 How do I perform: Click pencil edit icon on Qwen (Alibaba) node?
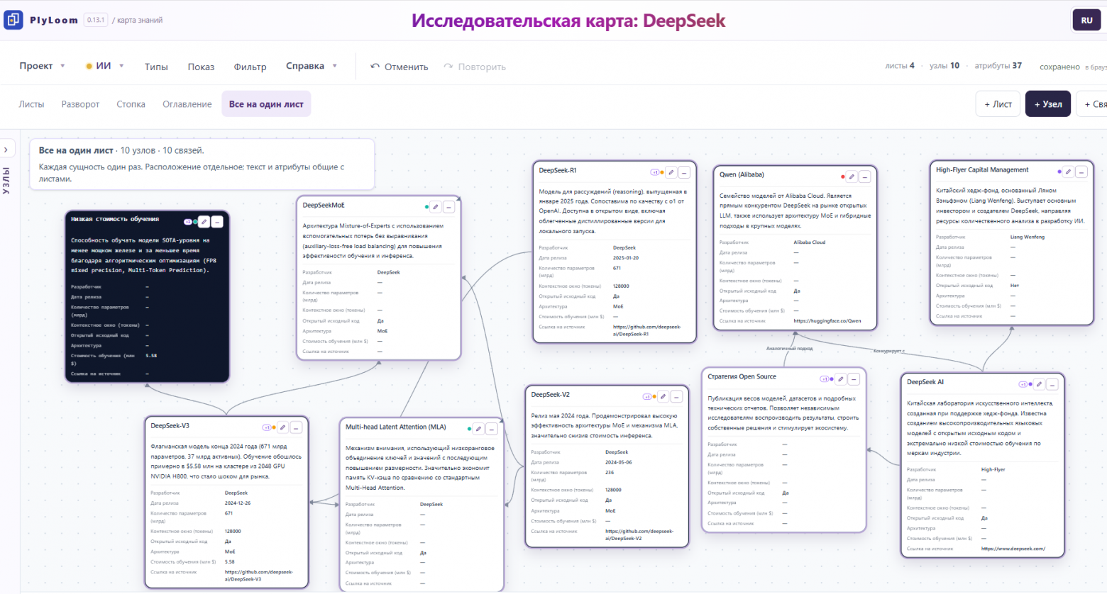tap(852, 176)
